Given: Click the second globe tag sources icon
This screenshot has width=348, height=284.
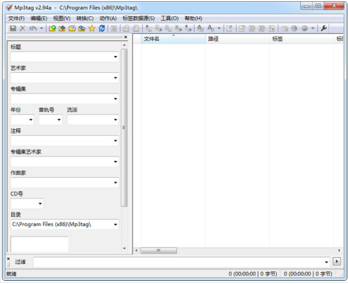Looking at the screenshot, I should click(305, 28).
